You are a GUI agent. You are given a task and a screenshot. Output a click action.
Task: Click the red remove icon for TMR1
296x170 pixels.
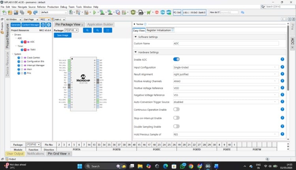[25, 50]
